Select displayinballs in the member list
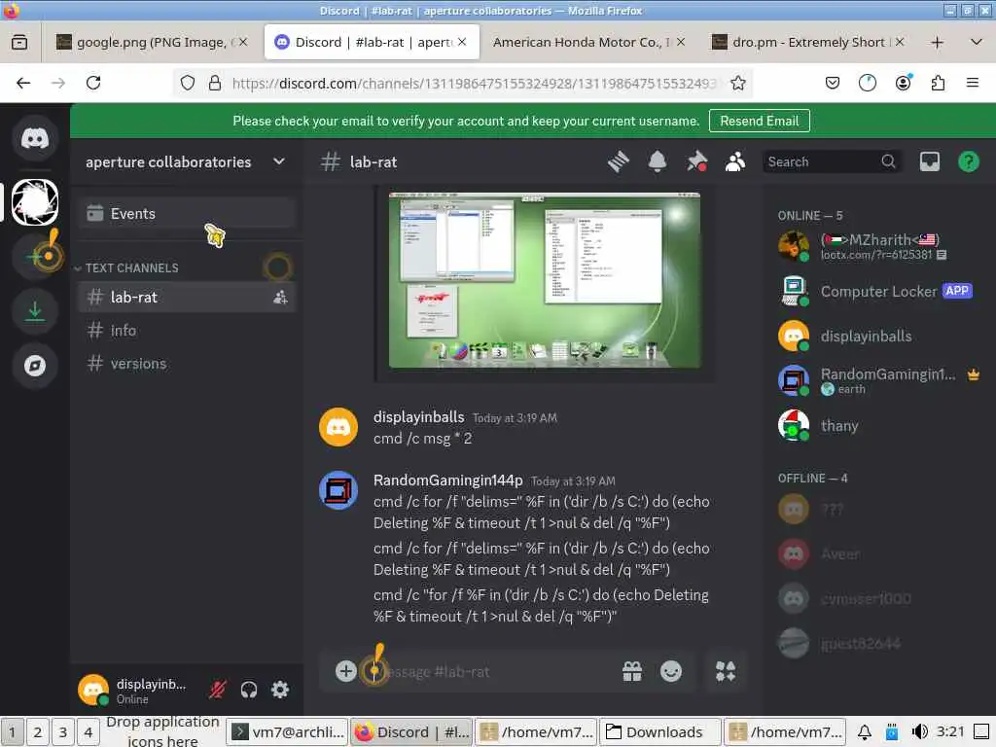Viewport: 996px width, 747px height. pos(878,336)
